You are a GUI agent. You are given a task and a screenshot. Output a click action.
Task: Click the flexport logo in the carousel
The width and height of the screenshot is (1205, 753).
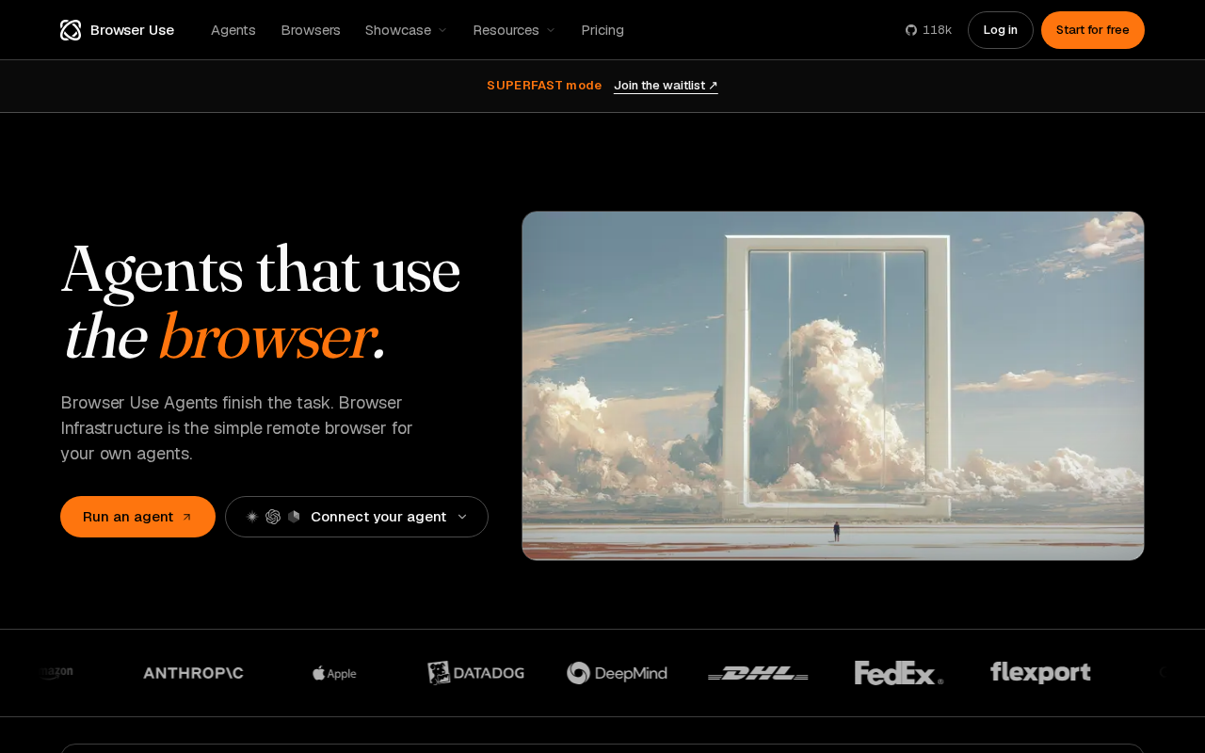tap(1040, 672)
